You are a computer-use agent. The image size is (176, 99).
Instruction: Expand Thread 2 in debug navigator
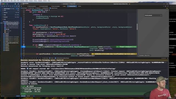3,34
